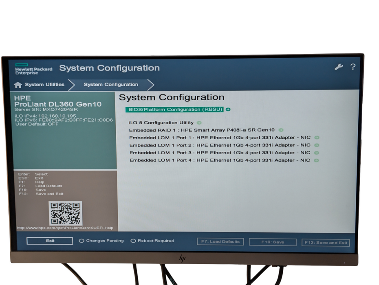The height and width of the screenshot is (285, 379).
Task: Click iLO IPv4: 192.168.10.195 text
Action: pyautogui.click(x=45, y=116)
